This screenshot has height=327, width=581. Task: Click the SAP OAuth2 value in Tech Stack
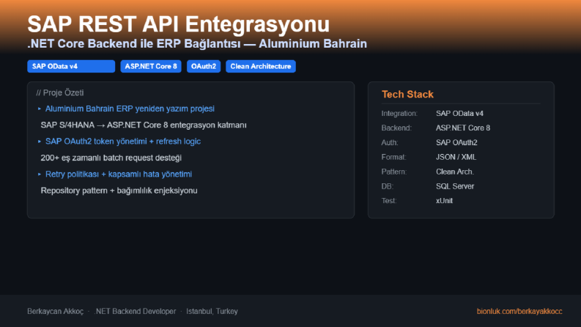pyautogui.click(x=456, y=142)
